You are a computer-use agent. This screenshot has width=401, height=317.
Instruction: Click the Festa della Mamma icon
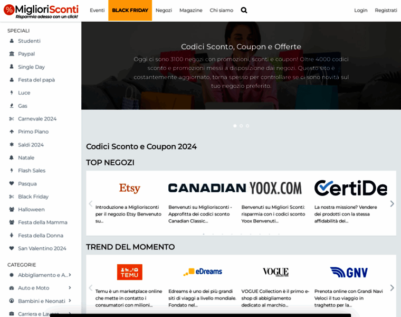(12, 222)
